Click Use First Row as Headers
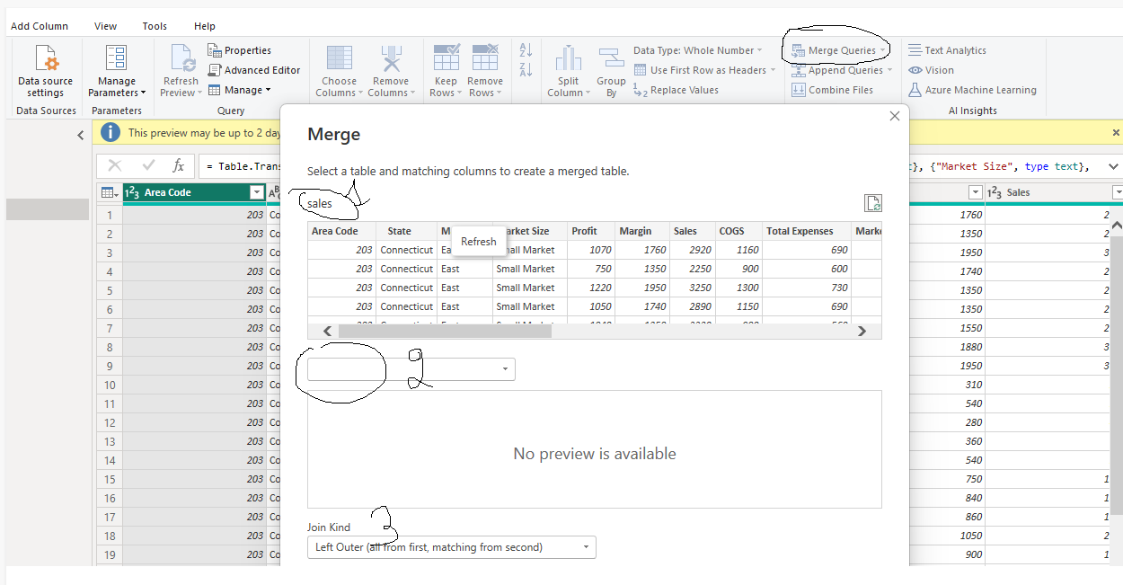The width and height of the screenshot is (1123, 585). [x=703, y=70]
